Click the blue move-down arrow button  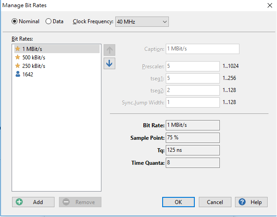pos(109,63)
